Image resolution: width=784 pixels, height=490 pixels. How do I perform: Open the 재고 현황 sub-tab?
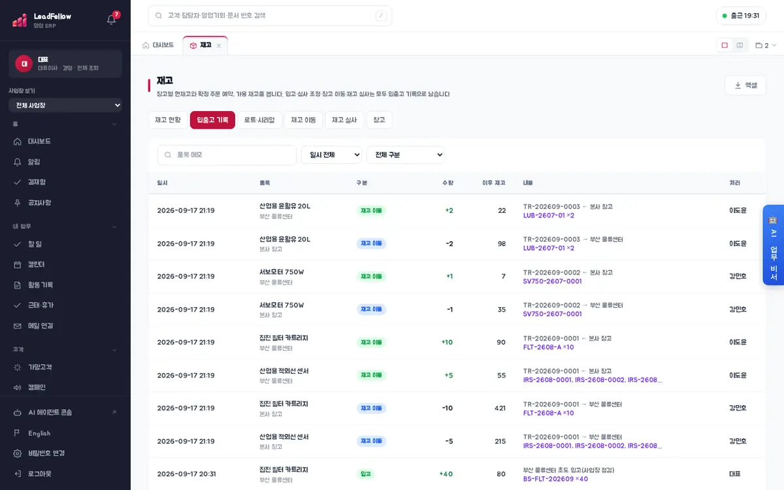(168, 120)
